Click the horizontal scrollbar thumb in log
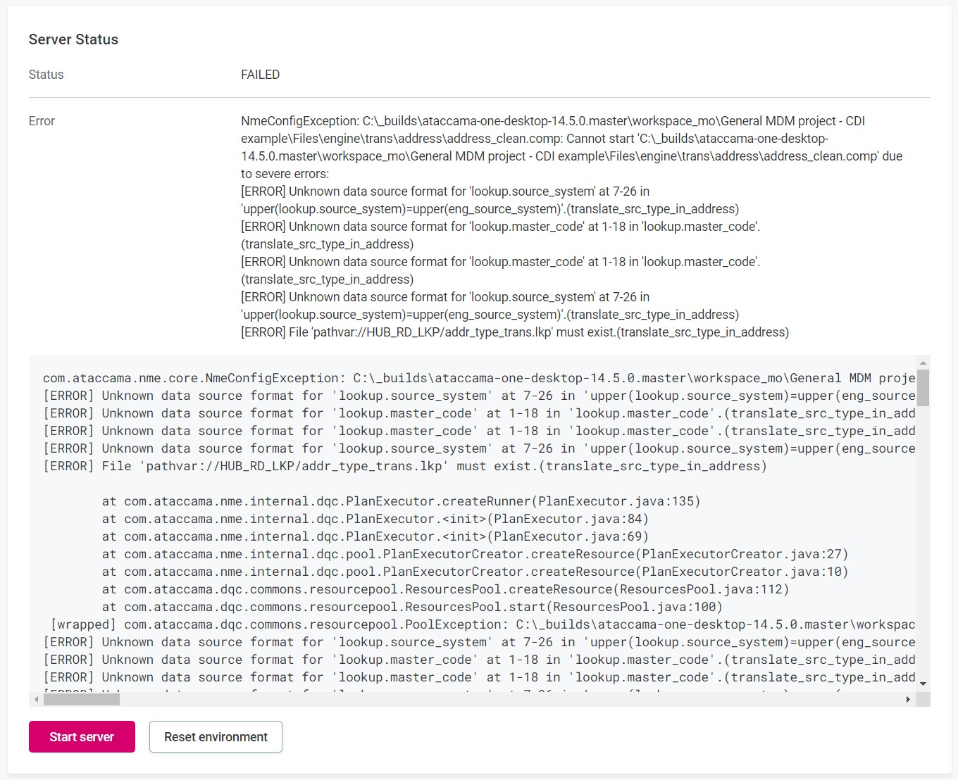The width and height of the screenshot is (958, 780). pyautogui.click(x=82, y=699)
